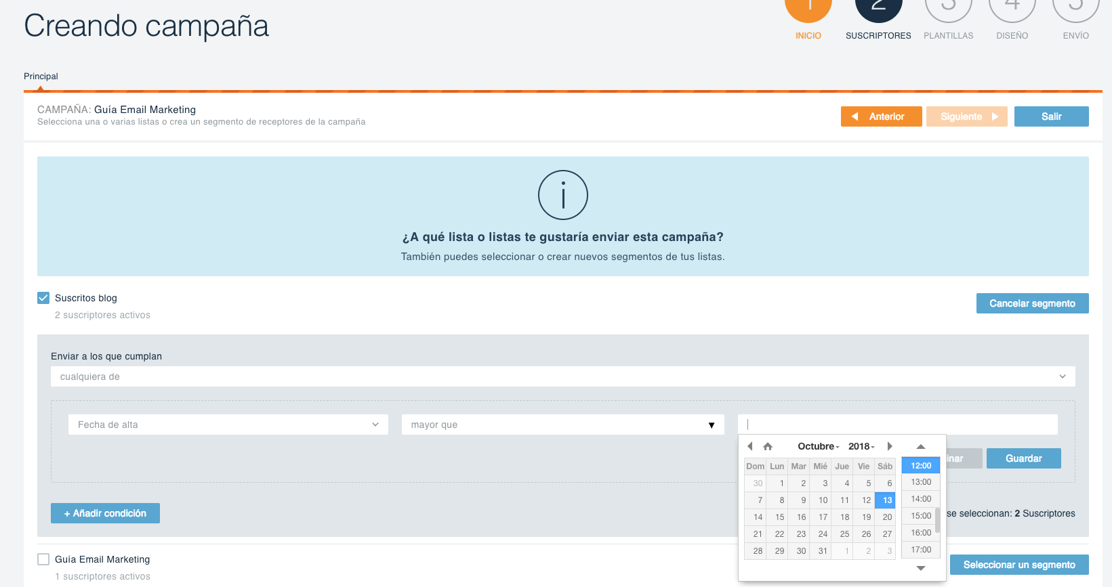Click 'Guía Email Marketing' list label
1112x587 pixels.
102,559
